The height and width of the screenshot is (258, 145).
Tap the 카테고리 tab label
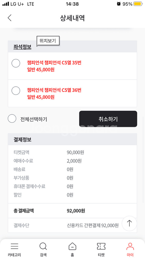pos(14,255)
